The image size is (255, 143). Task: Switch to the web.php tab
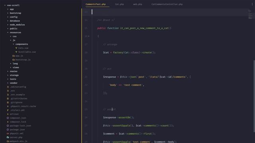pos(137,4)
